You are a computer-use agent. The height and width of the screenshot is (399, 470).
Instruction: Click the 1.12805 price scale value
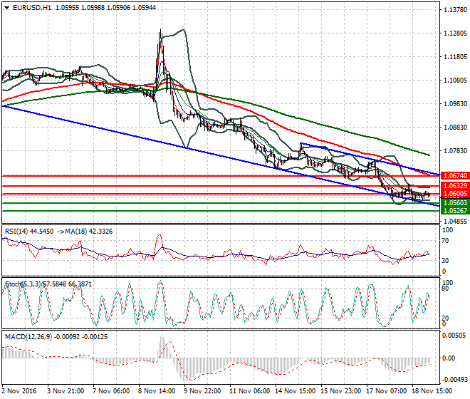pos(455,33)
